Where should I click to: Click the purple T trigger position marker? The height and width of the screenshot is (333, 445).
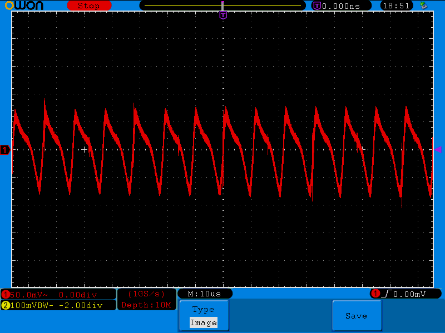coord(222,15)
